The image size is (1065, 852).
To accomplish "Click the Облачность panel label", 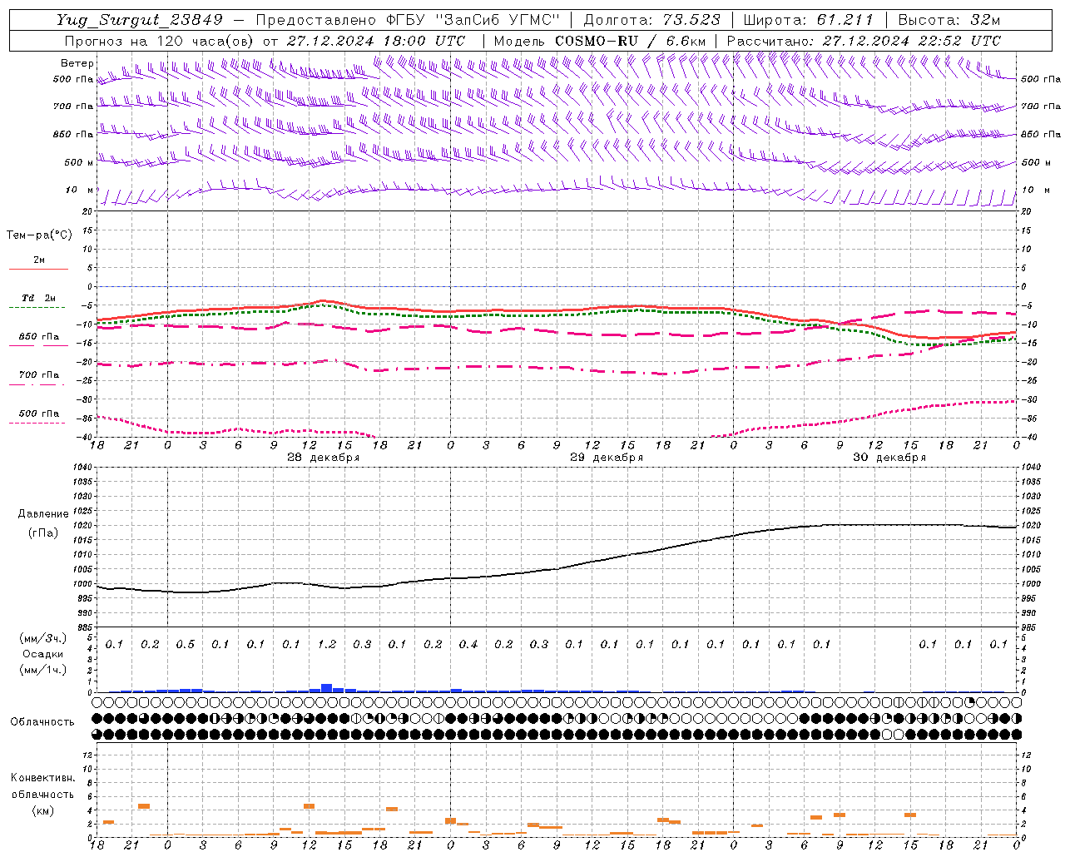I will coord(42,721).
